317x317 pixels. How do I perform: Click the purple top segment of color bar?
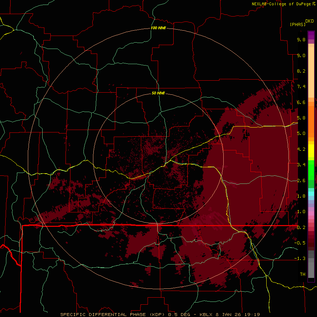pos(311,35)
